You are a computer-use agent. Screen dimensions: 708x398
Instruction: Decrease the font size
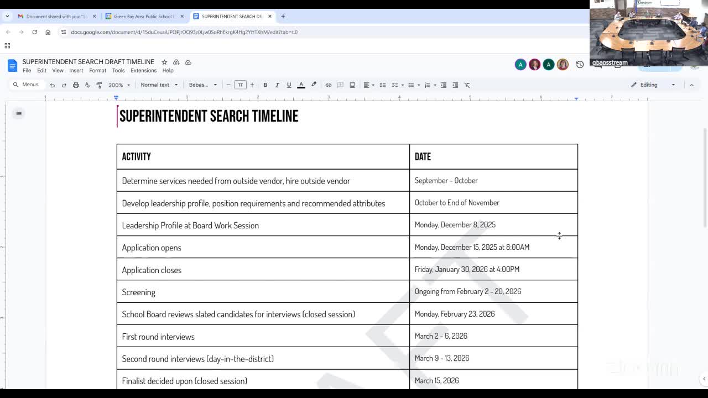point(228,85)
